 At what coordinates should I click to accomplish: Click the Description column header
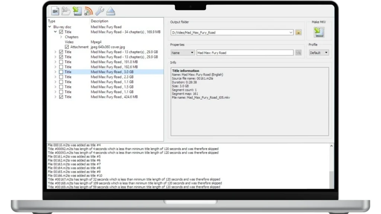[x=100, y=21]
